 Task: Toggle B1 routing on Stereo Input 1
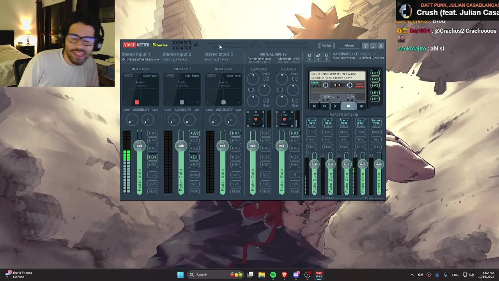point(152,157)
